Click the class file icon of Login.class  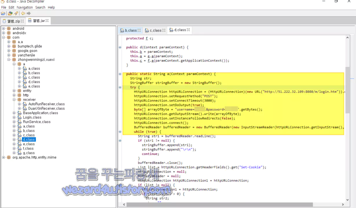click(19, 118)
